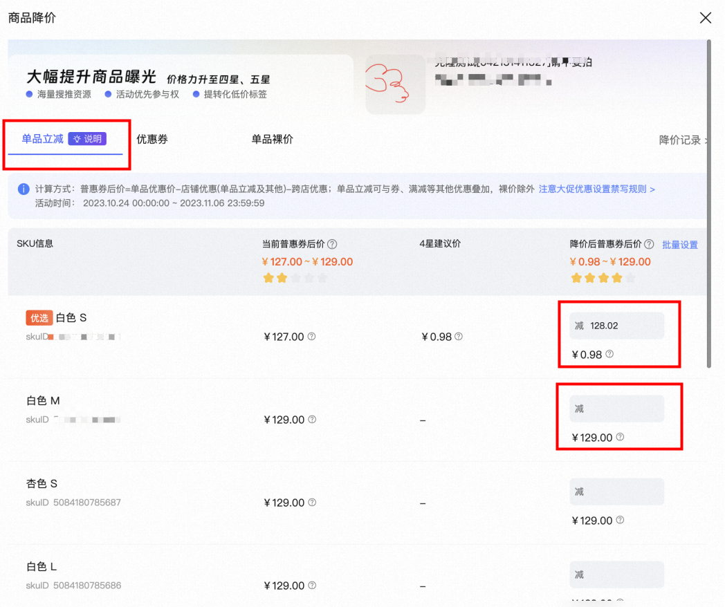Viewport: 725px width, 607px height.
Task: Close the 商品降价 dialog
Action: tap(705, 18)
